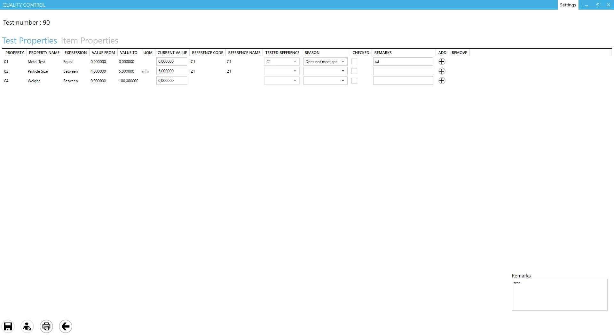Click Remarks field for Weight row
This screenshot has width=614, height=336.
(x=403, y=81)
